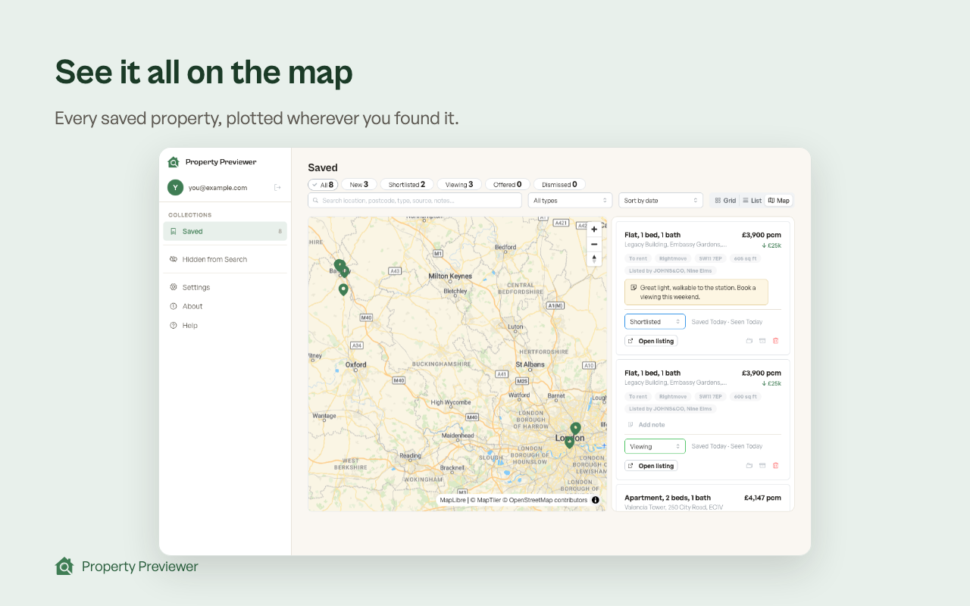The height and width of the screenshot is (606, 970).
Task: Filter by Dismissed 0 properties
Action: point(559,184)
